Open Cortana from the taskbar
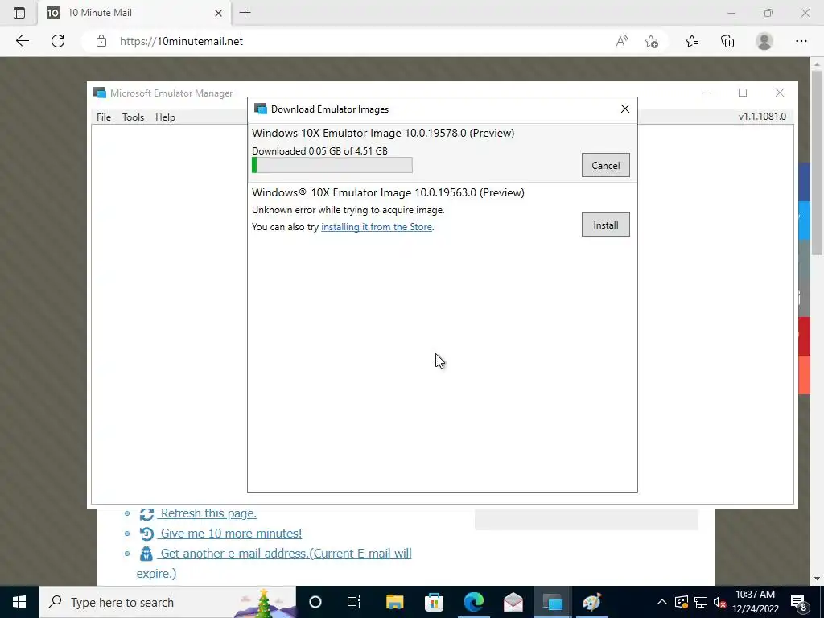 coord(315,602)
